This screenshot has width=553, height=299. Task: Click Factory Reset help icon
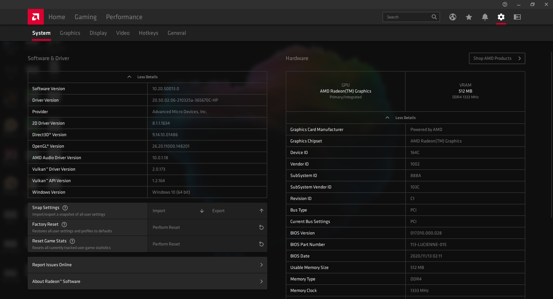coord(64,224)
